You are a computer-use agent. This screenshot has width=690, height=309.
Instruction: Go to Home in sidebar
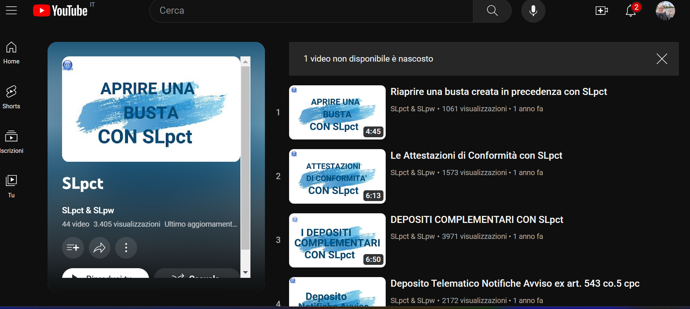point(11,53)
